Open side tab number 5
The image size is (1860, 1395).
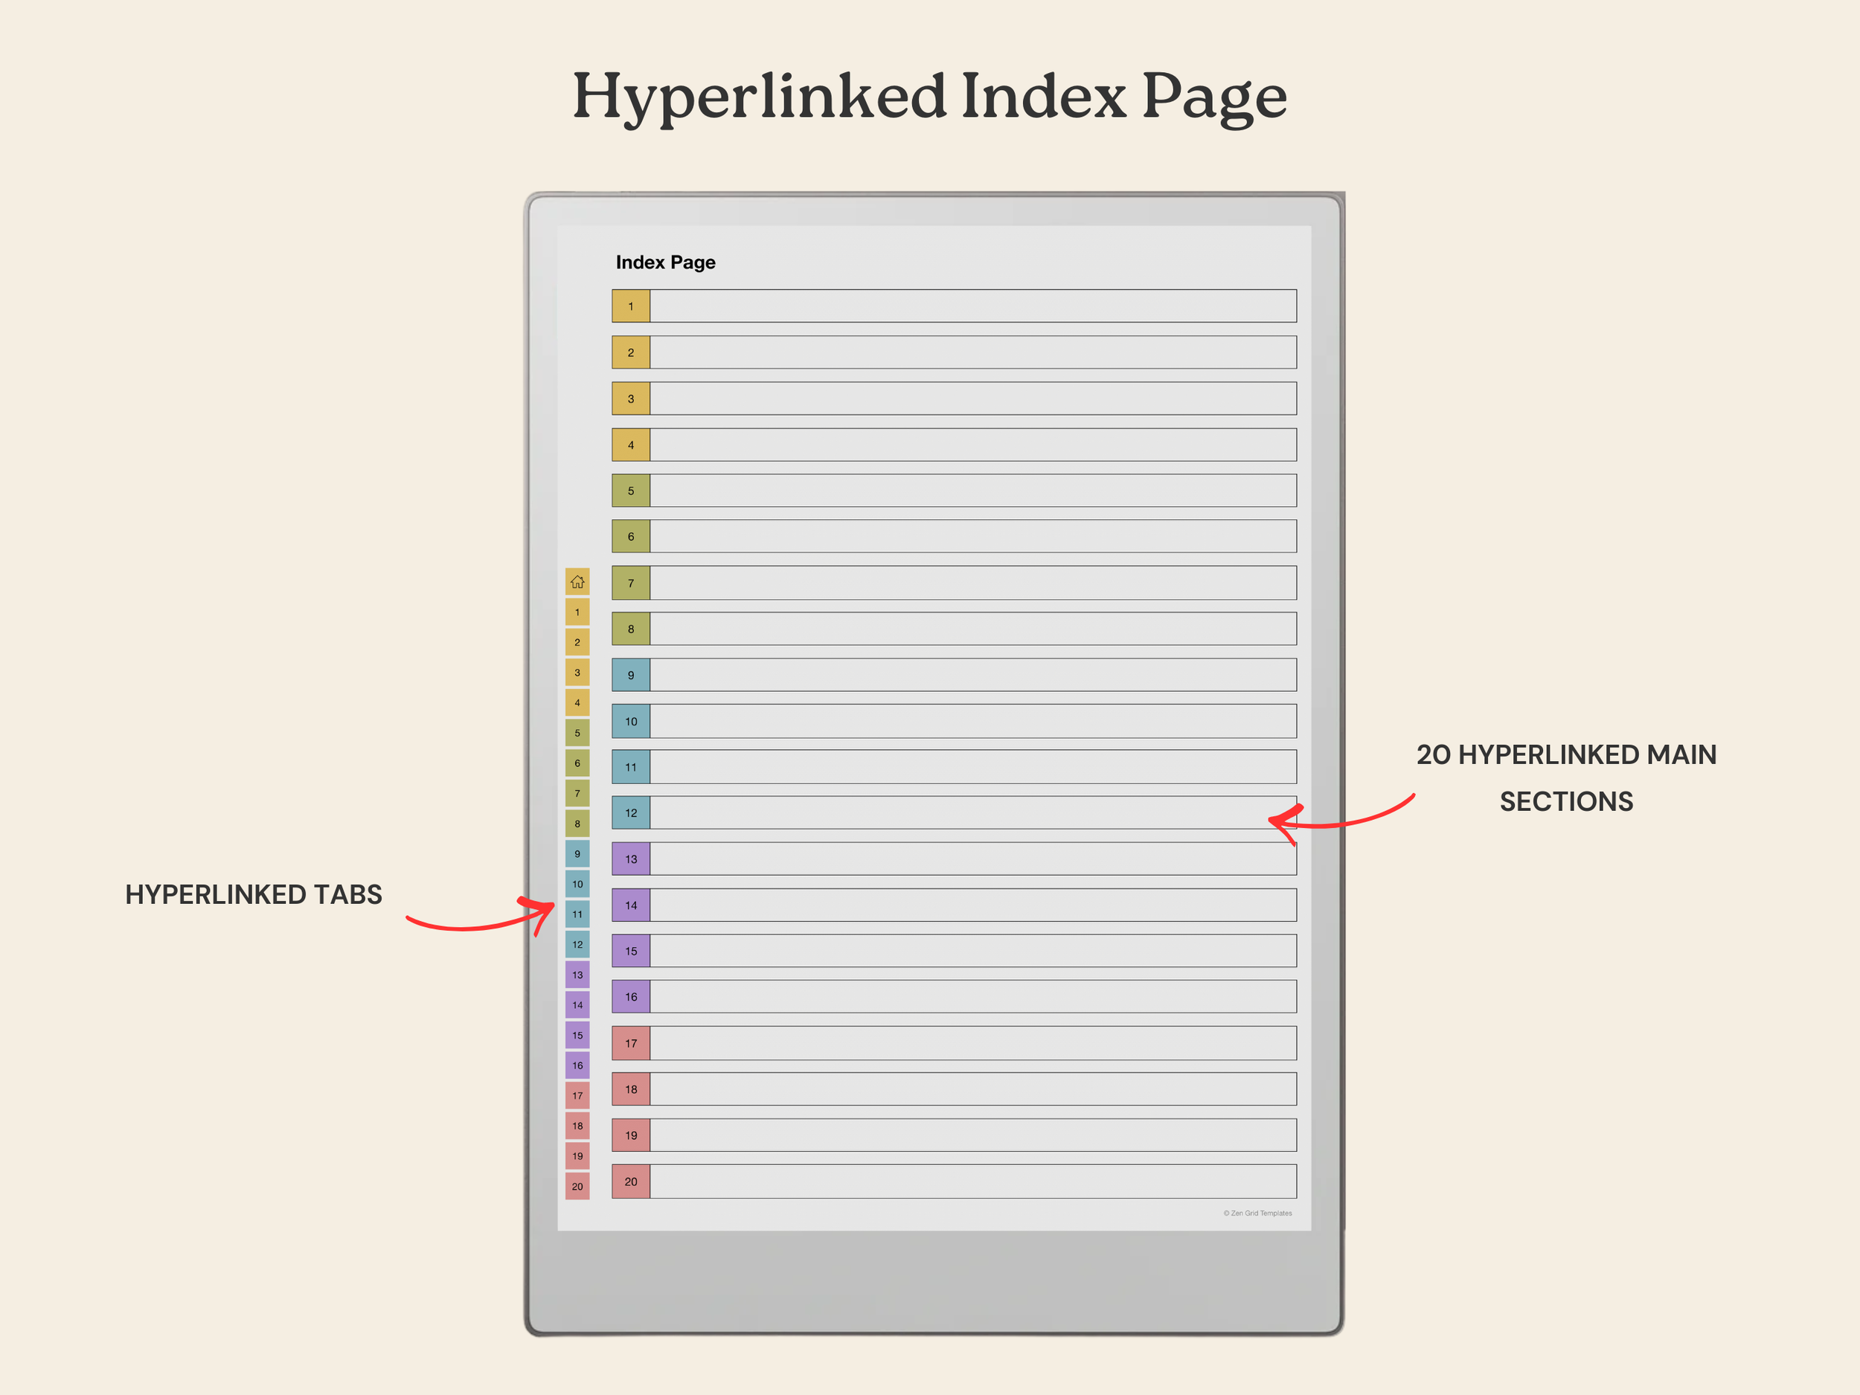pos(577,734)
